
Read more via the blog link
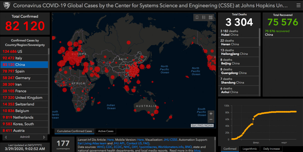click(x=197, y=150)
